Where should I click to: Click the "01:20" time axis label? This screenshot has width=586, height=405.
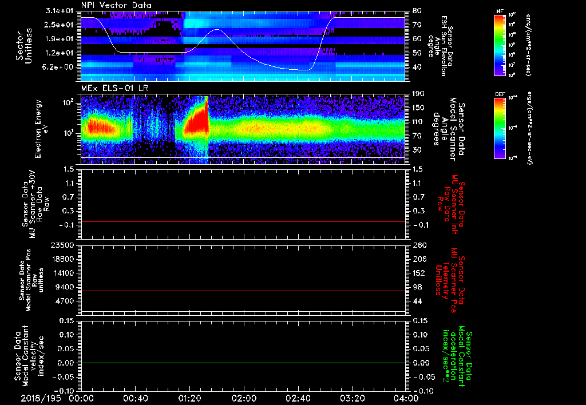[189, 398]
